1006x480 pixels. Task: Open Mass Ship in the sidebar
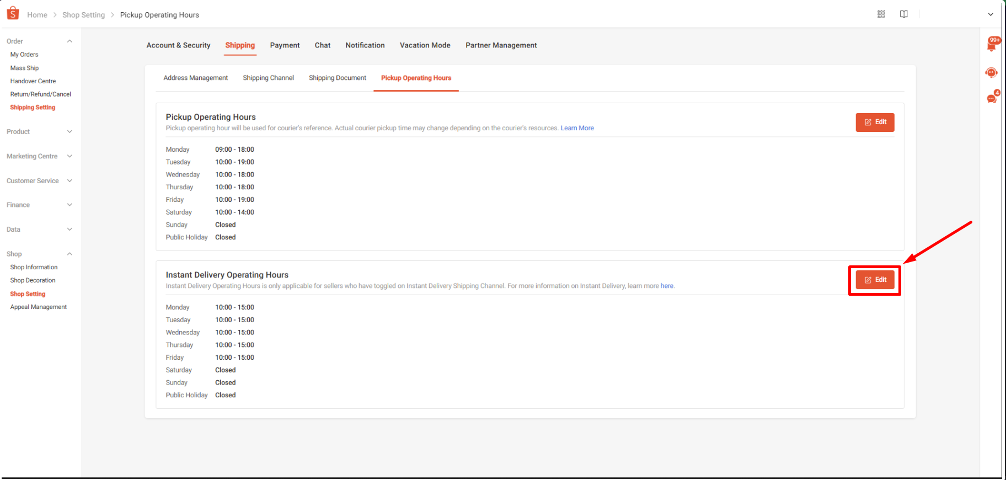[x=24, y=68]
